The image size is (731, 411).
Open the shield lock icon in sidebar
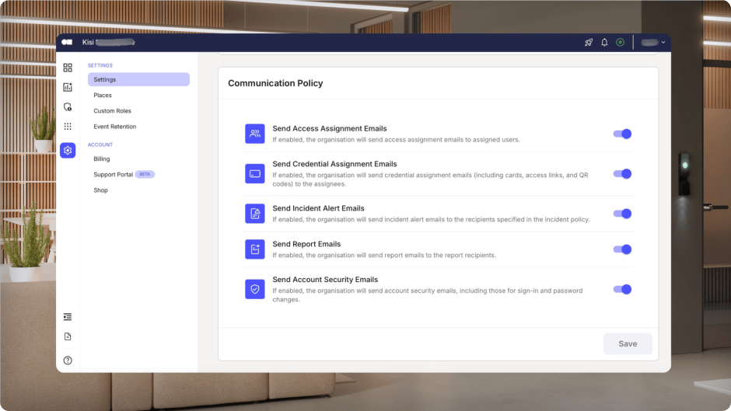coord(68,107)
